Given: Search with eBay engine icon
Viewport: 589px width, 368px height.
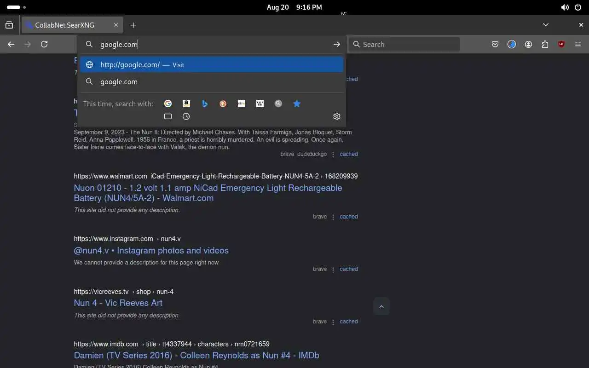Looking at the screenshot, I should point(242,103).
